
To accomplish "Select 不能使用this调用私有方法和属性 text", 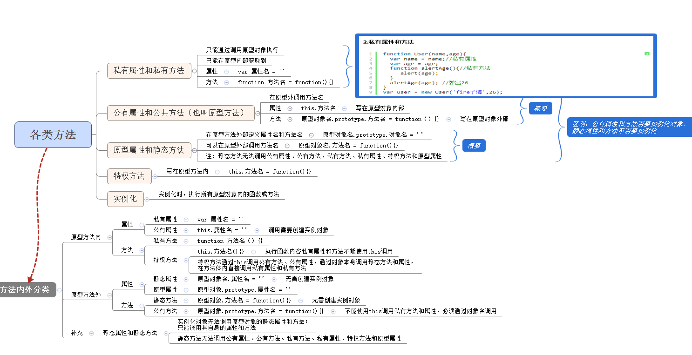I will (421, 311).
